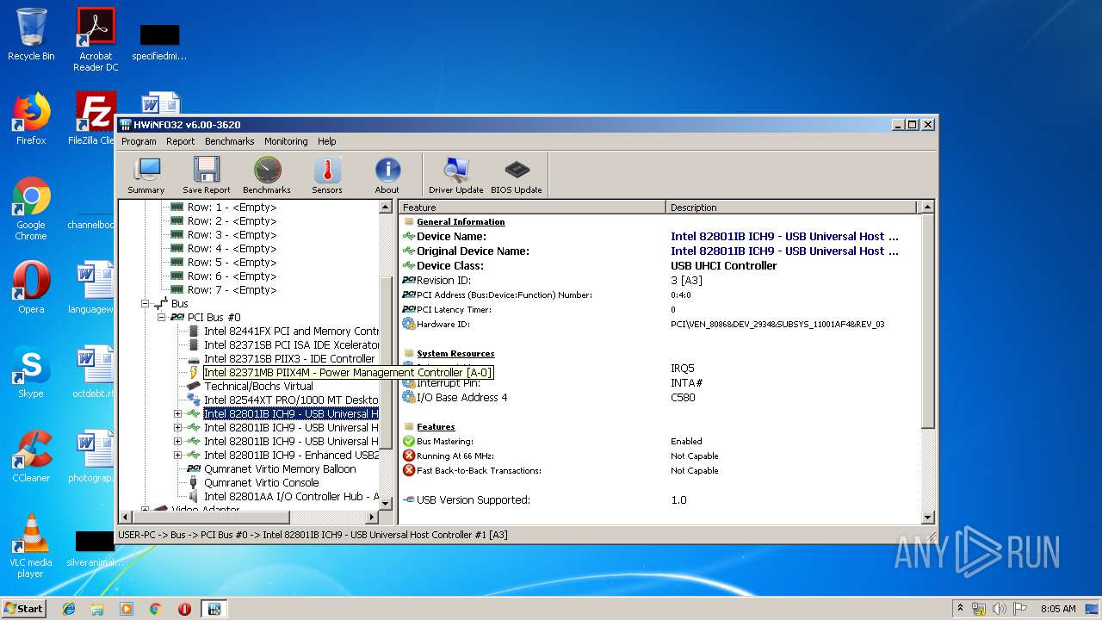
Task: Select Intel 82544XT PRO/1000 MT Desktop adapter
Action: click(x=291, y=400)
